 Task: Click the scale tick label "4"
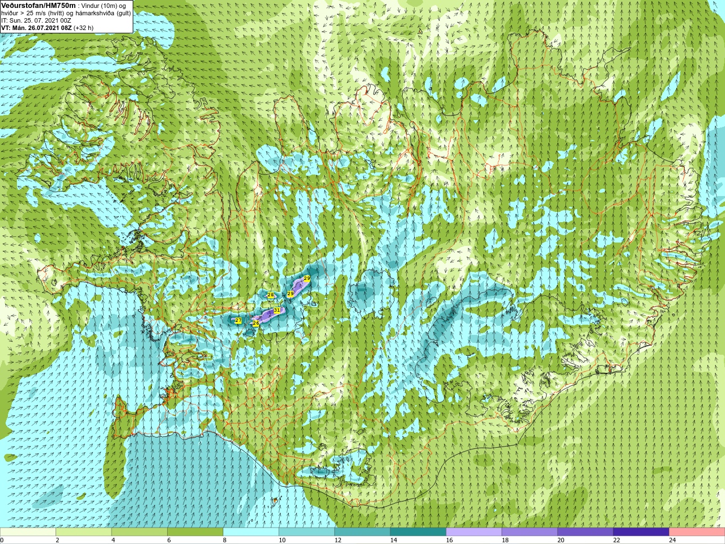[x=113, y=540]
